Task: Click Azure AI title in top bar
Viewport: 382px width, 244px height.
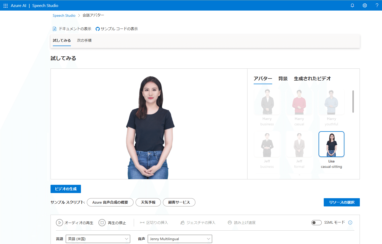Action: point(19,5)
